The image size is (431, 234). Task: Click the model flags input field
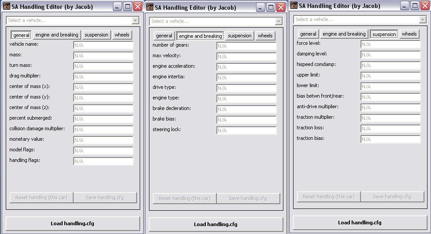[103, 150]
